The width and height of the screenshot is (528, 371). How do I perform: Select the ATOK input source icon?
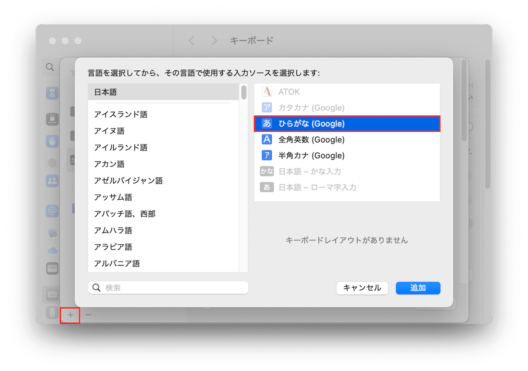(x=267, y=92)
